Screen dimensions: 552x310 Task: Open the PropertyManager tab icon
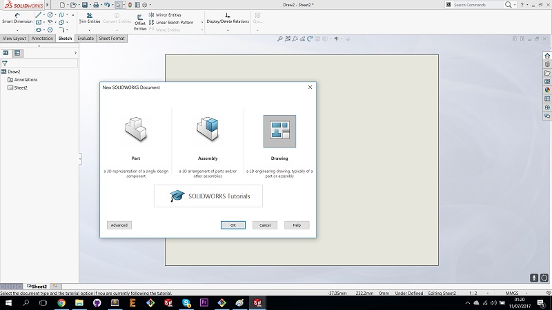coord(17,53)
